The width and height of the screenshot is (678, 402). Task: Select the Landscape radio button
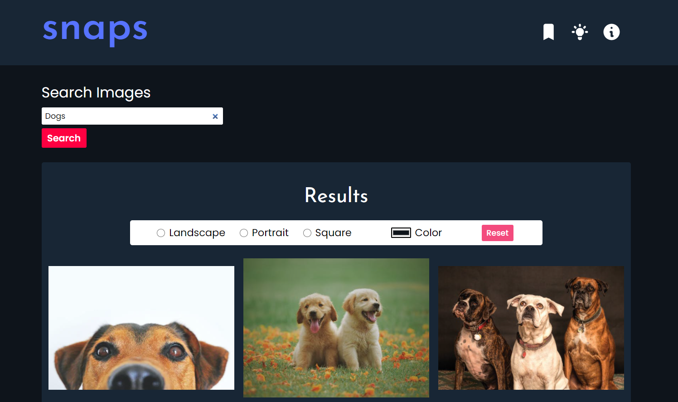[x=161, y=233]
